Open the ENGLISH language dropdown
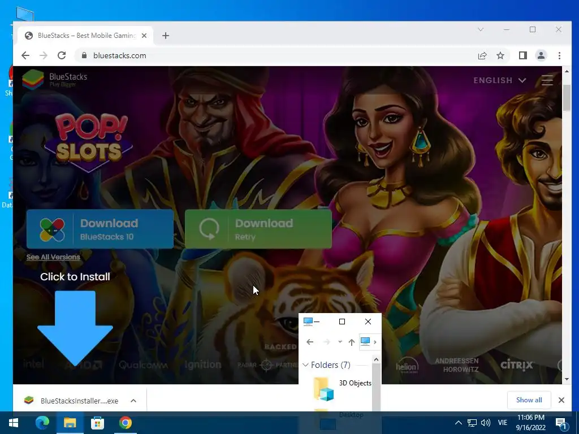Viewport: 579px width, 434px height. [500, 80]
